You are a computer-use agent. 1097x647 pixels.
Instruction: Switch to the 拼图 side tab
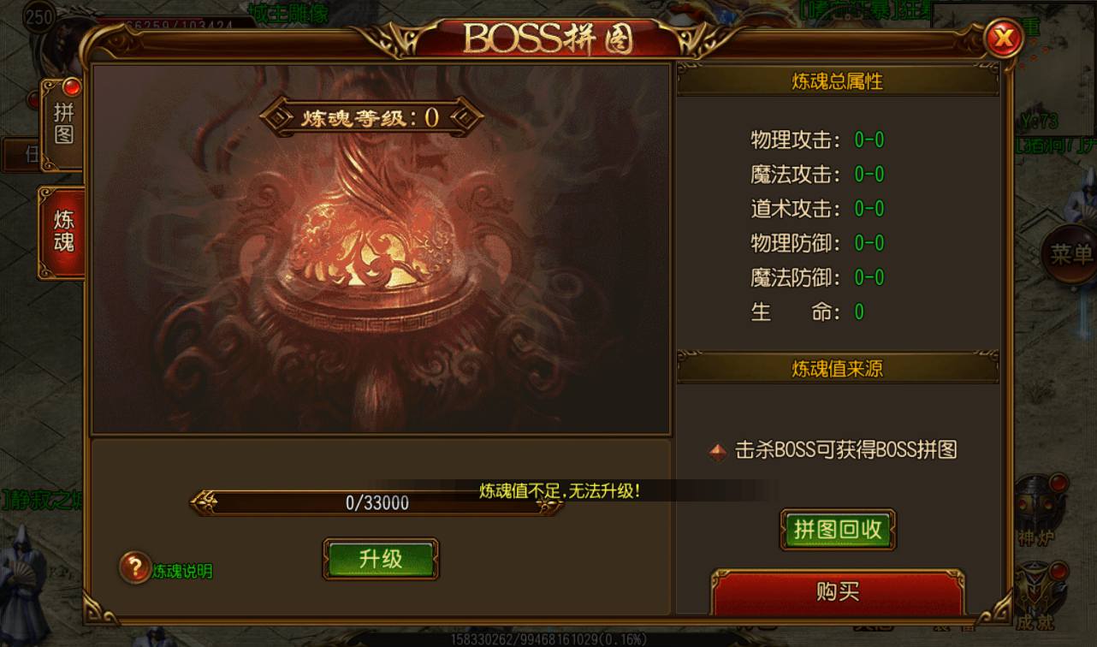pyautogui.click(x=63, y=123)
